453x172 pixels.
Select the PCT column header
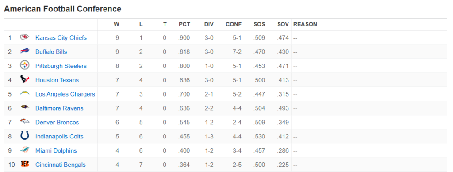coord(184,25)
